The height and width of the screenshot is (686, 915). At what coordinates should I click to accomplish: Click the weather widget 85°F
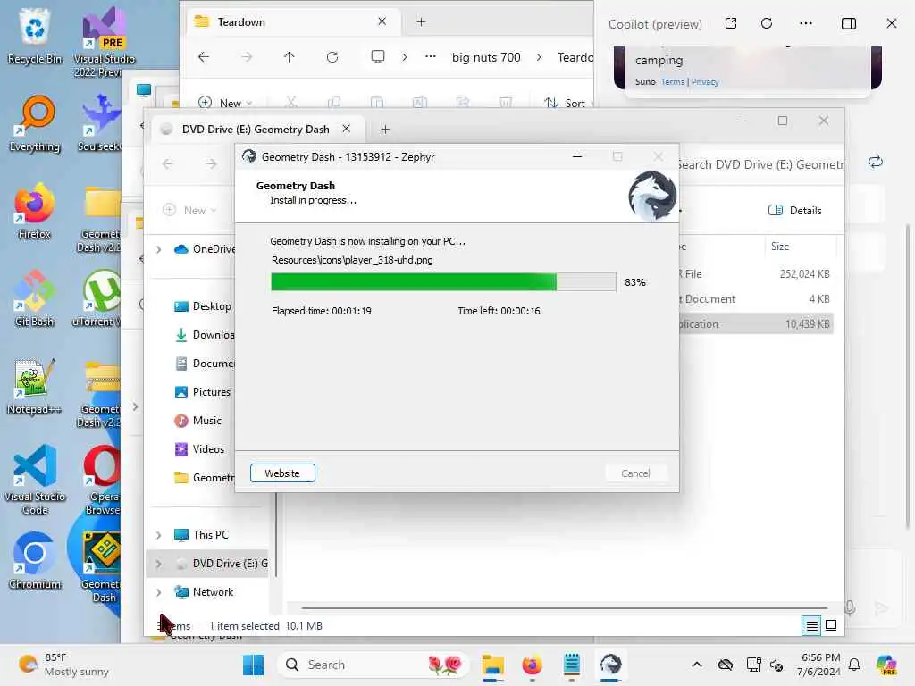click(63, 665)
